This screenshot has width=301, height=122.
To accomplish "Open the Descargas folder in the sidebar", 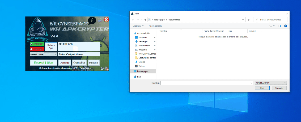I will point(143,41).
